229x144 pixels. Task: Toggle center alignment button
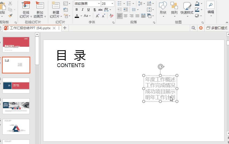click(x=126, y=16)
